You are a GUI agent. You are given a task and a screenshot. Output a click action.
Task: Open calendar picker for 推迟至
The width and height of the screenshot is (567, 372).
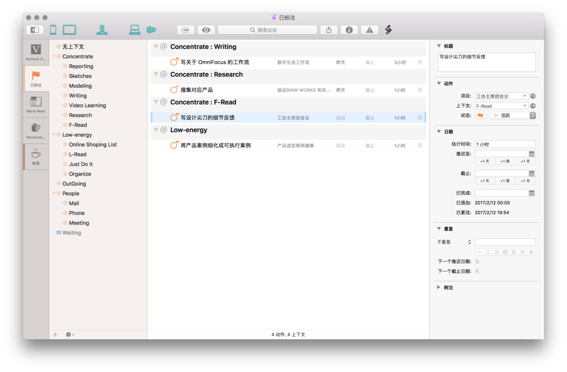click(532, 154)
